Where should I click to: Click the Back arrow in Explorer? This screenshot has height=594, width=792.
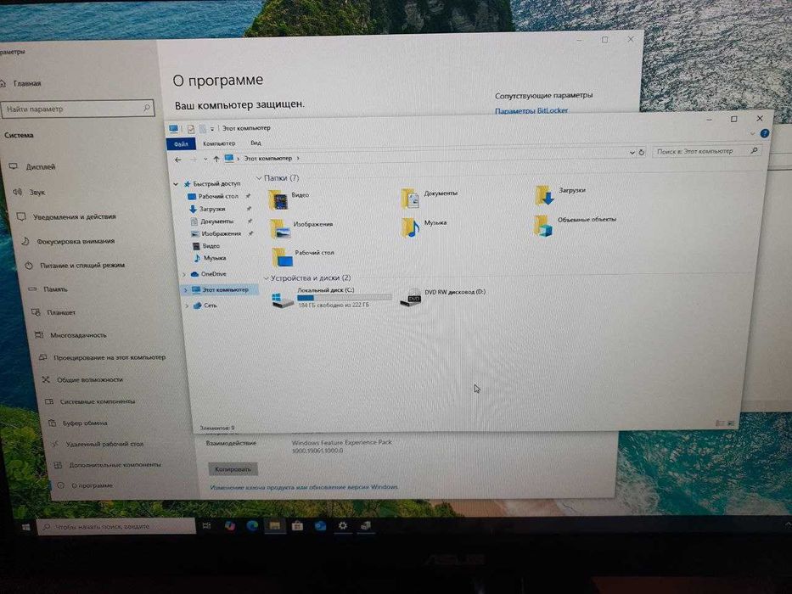click(177, 160)
